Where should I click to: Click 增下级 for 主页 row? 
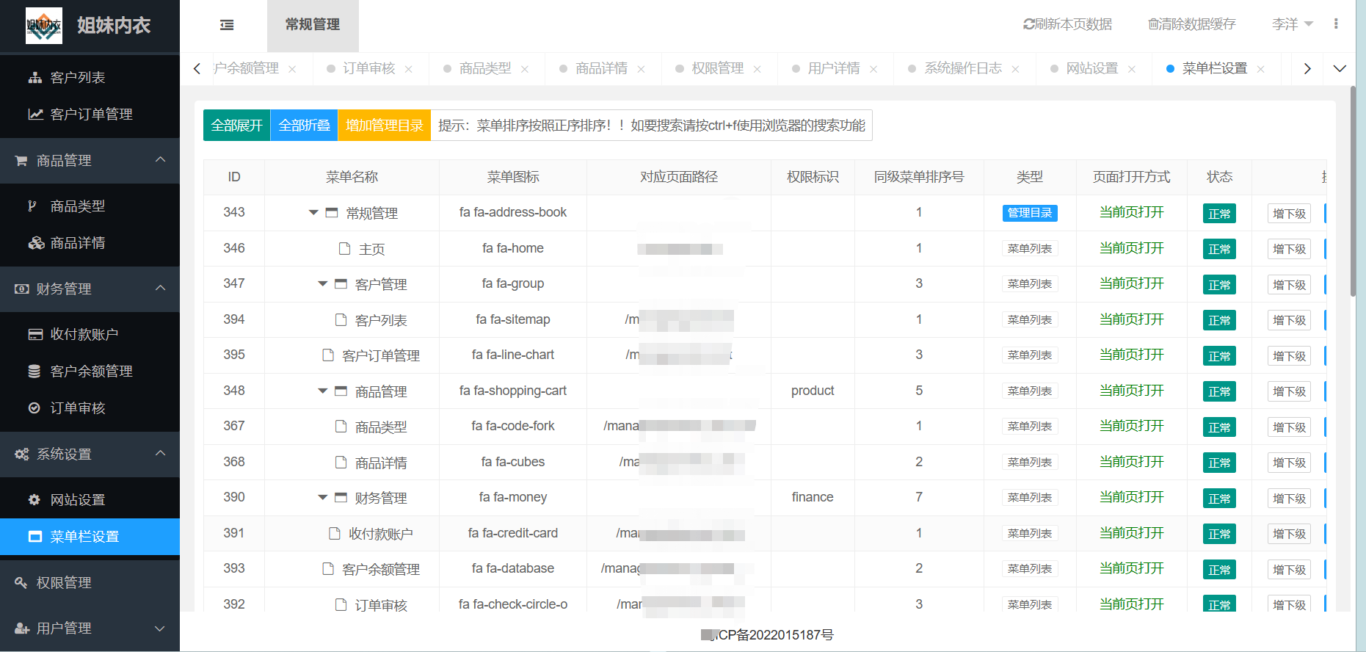point(1289,249)
